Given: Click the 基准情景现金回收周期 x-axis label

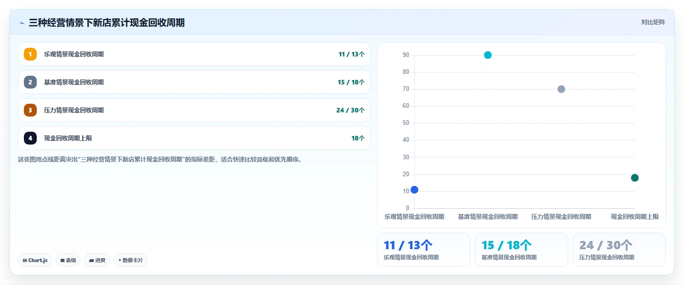Looking at the screenshot, I should click(488, 217).
